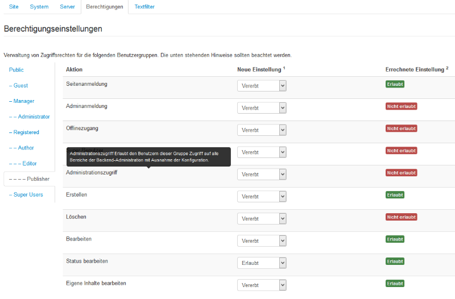Click the Erstellen action label
The height and width of the screenshot is (299, 455).
[76, 194]
